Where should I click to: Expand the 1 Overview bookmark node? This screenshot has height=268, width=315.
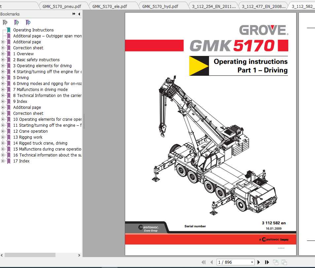point(3,54)
